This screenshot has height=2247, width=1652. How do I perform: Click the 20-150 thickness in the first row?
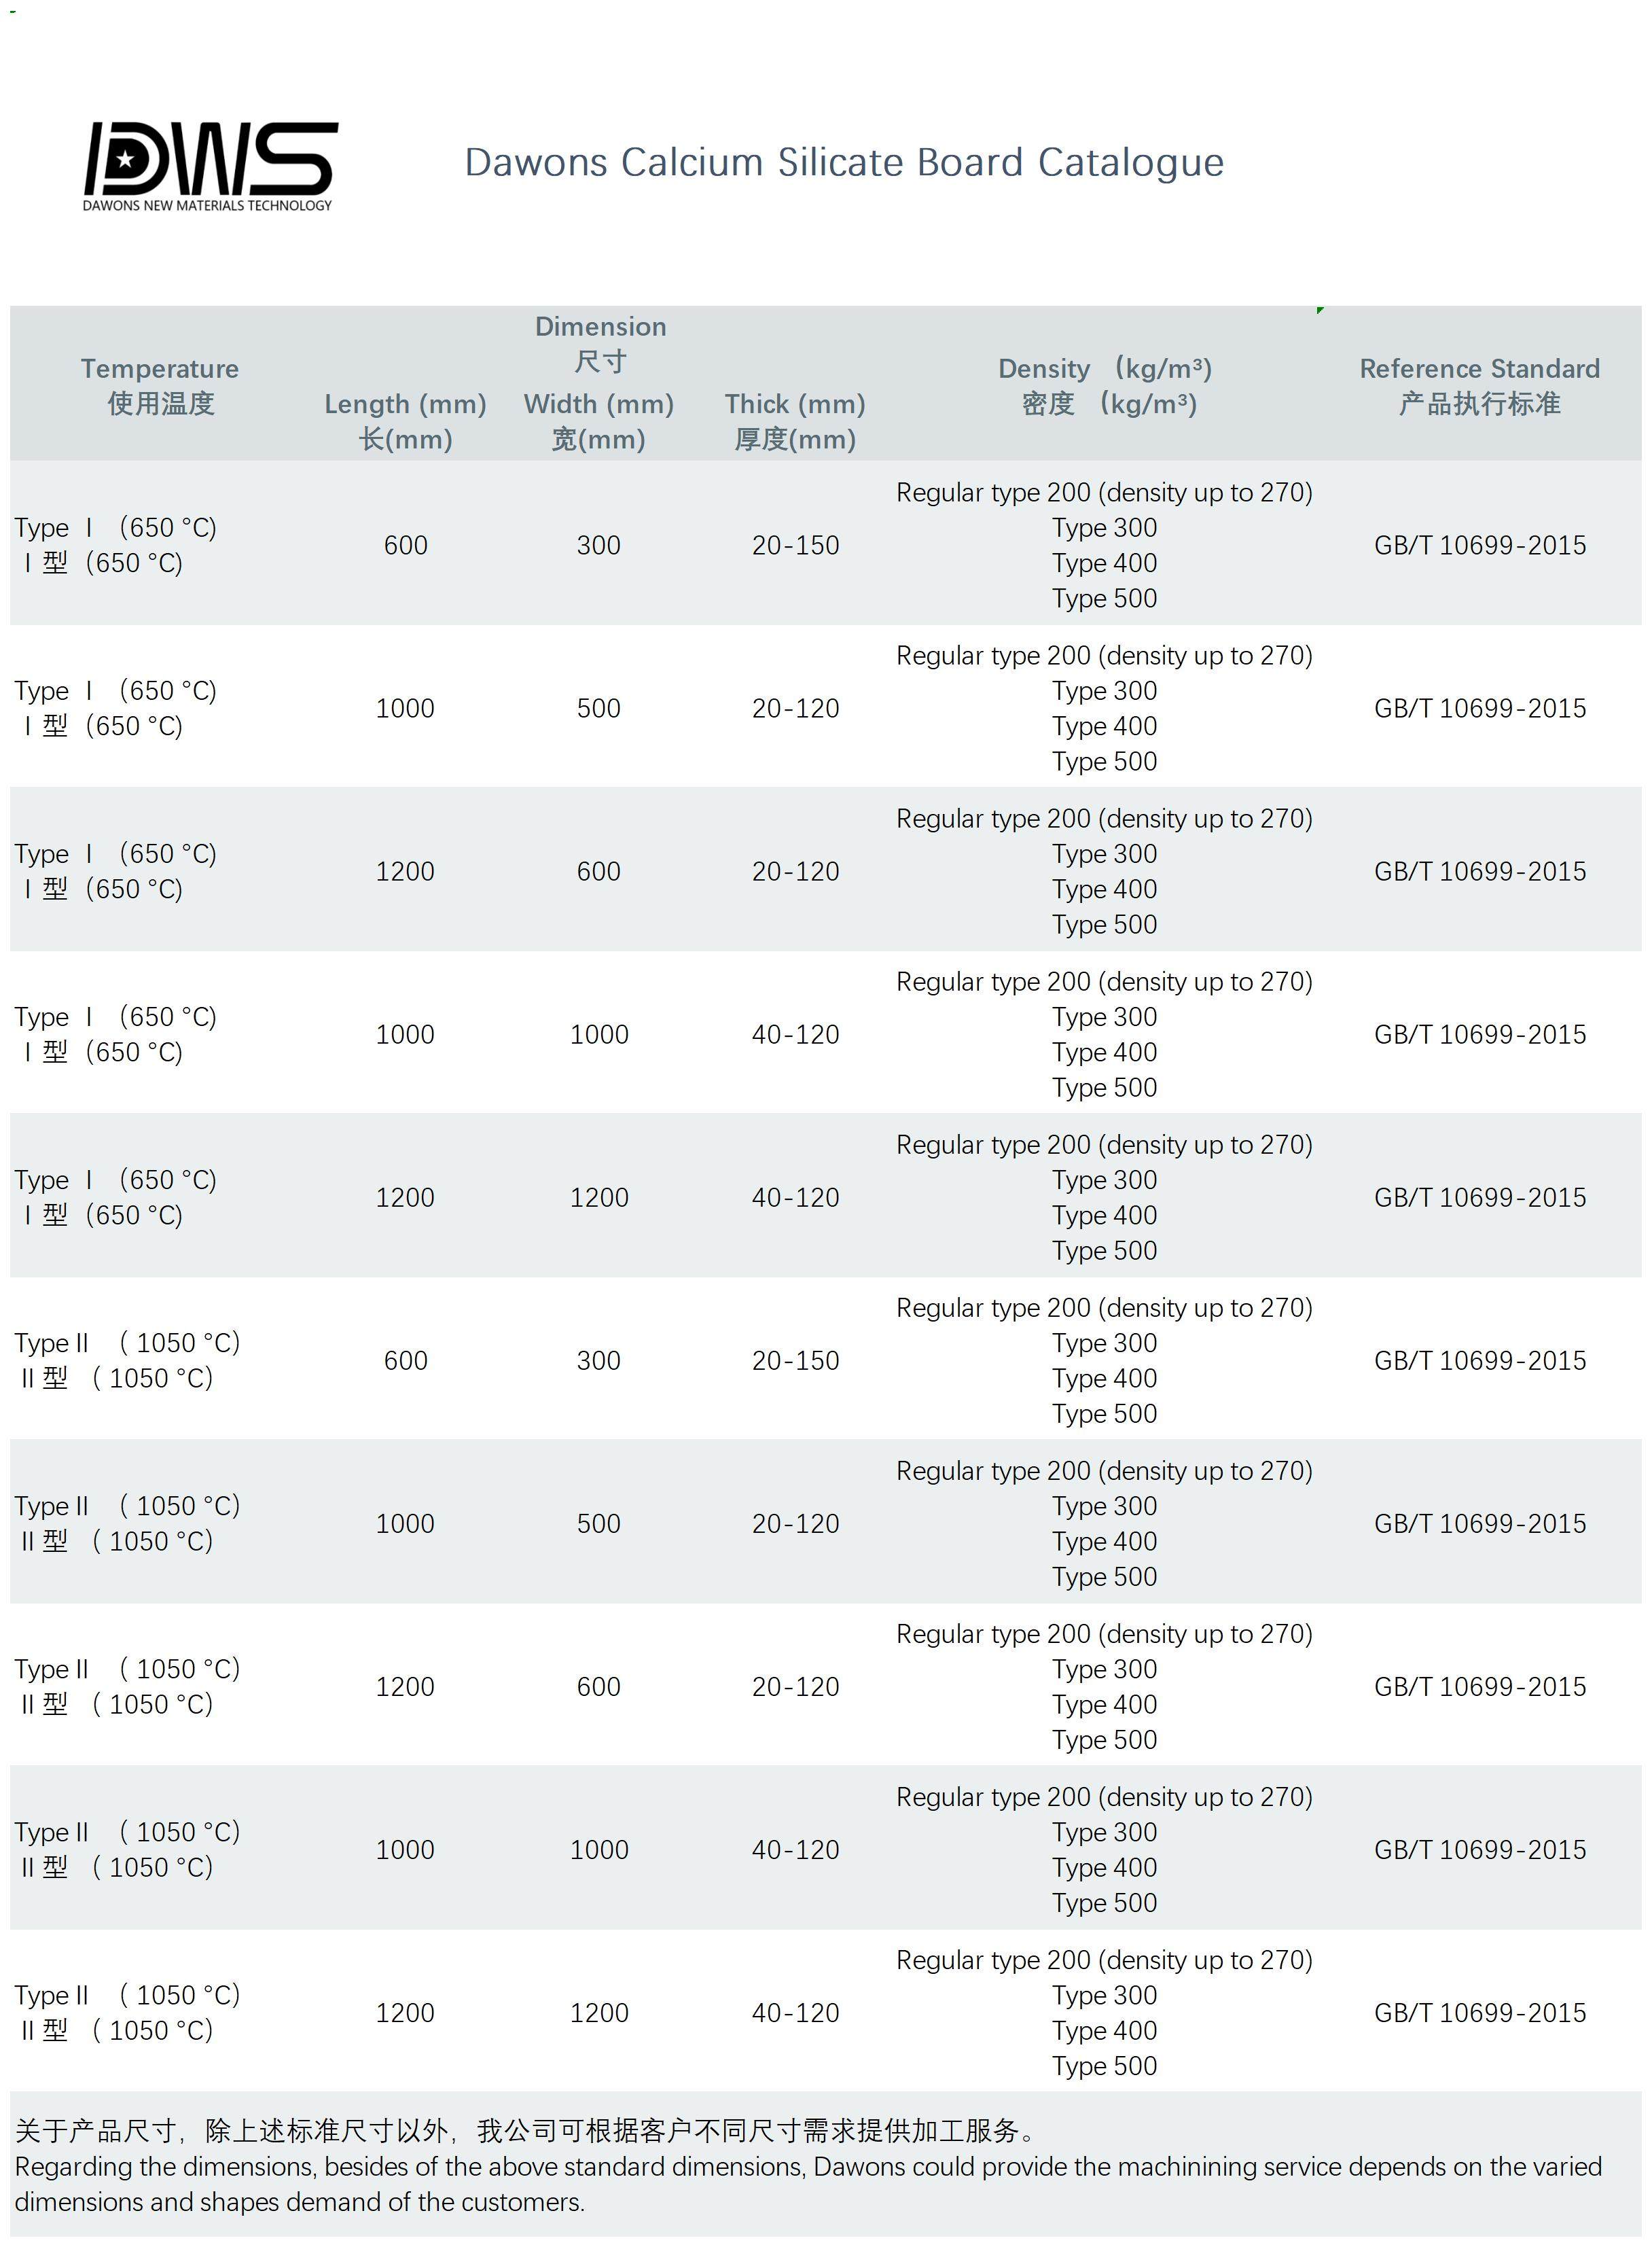795,545
